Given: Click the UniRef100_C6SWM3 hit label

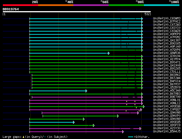Looking at the screenshot, I should click(167, 18).
